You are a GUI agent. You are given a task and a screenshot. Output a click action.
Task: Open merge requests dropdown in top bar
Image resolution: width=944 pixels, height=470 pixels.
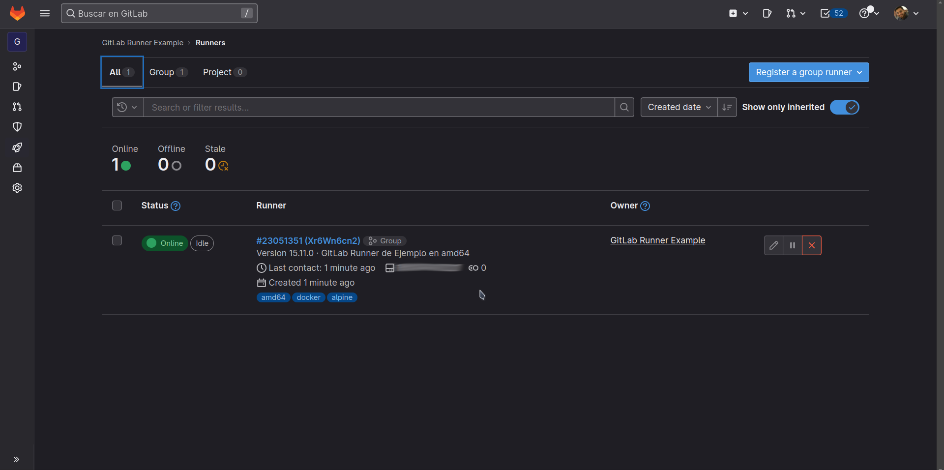[796, 13]
